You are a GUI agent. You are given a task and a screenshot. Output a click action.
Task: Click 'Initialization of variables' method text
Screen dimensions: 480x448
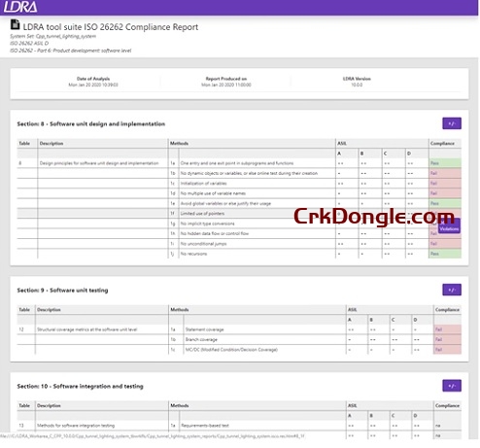pyautogui.click(x=203, y=184)
